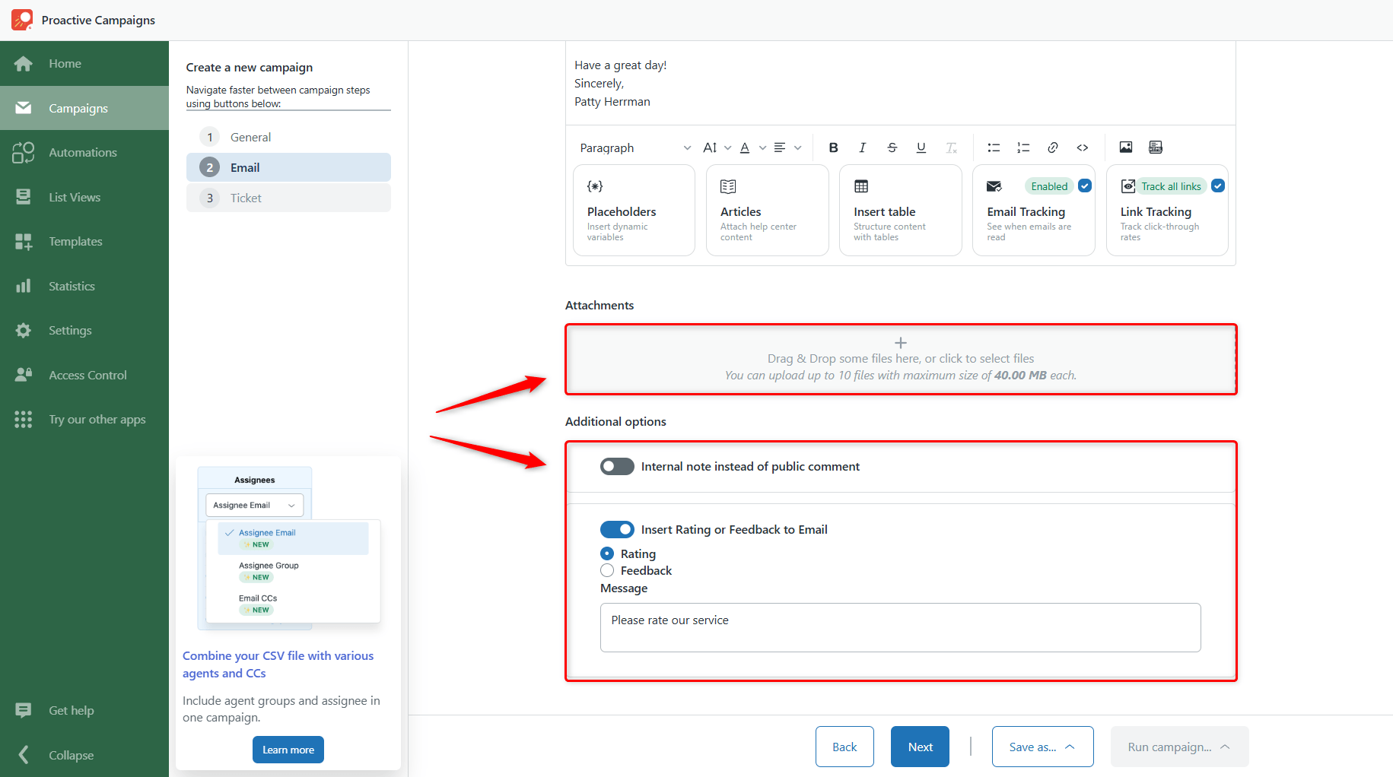This screenshot has width=1393, height=777.
Task: Click the rating Message text field
Action: tap(900, 627)
